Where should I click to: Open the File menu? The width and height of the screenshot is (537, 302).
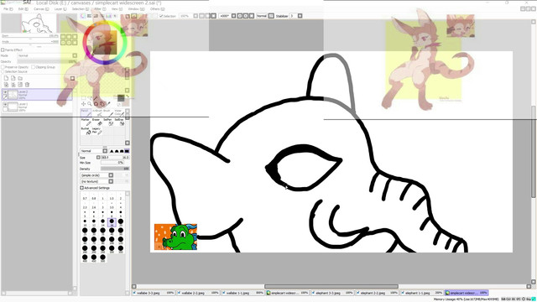(8, 9)
